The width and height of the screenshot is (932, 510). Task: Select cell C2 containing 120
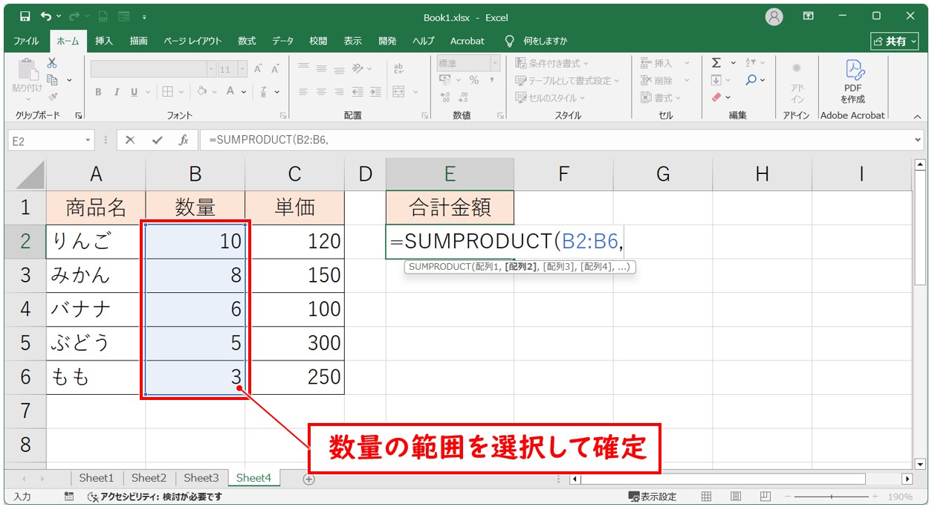pyautogui.click(x=294, y=241)
